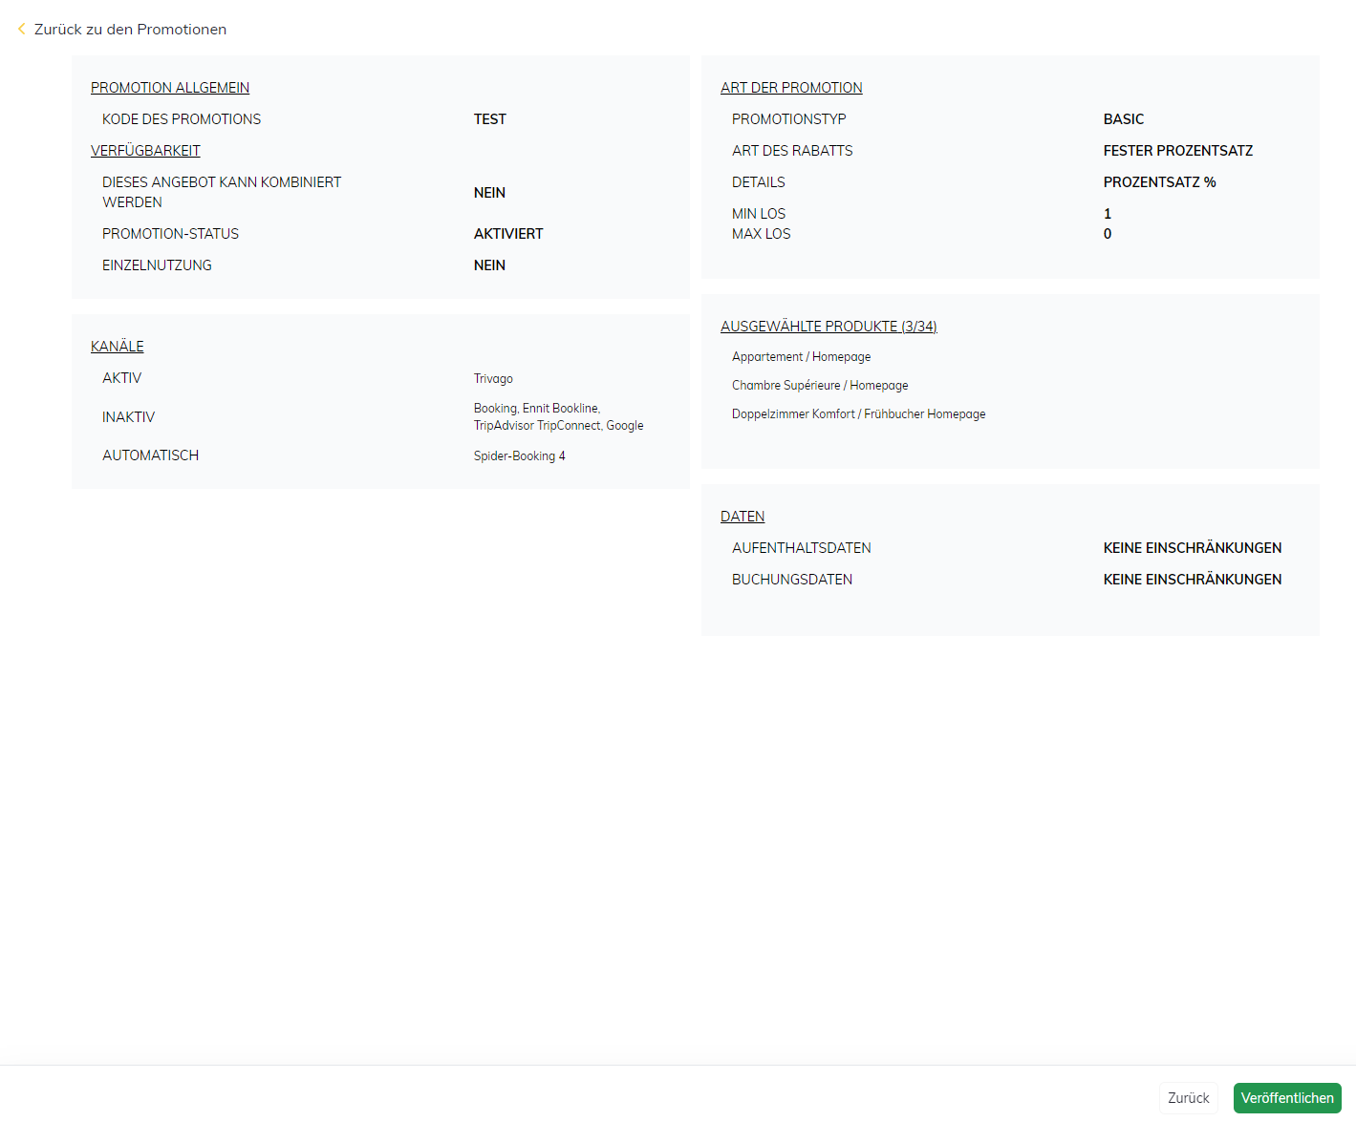Select the VERFÜGBARKEIT heading
Viewport: 1356px width, 1122px height.
(145, 151)
